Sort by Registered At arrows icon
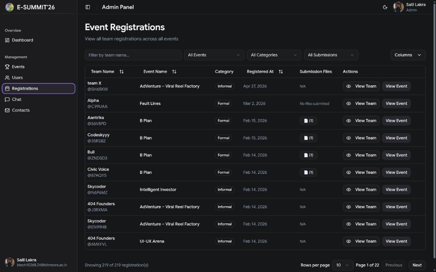436x272 pixels. point(281,71)
